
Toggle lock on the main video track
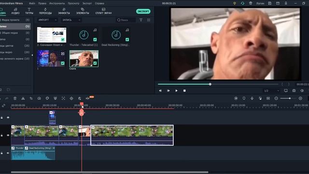(2, 135)
